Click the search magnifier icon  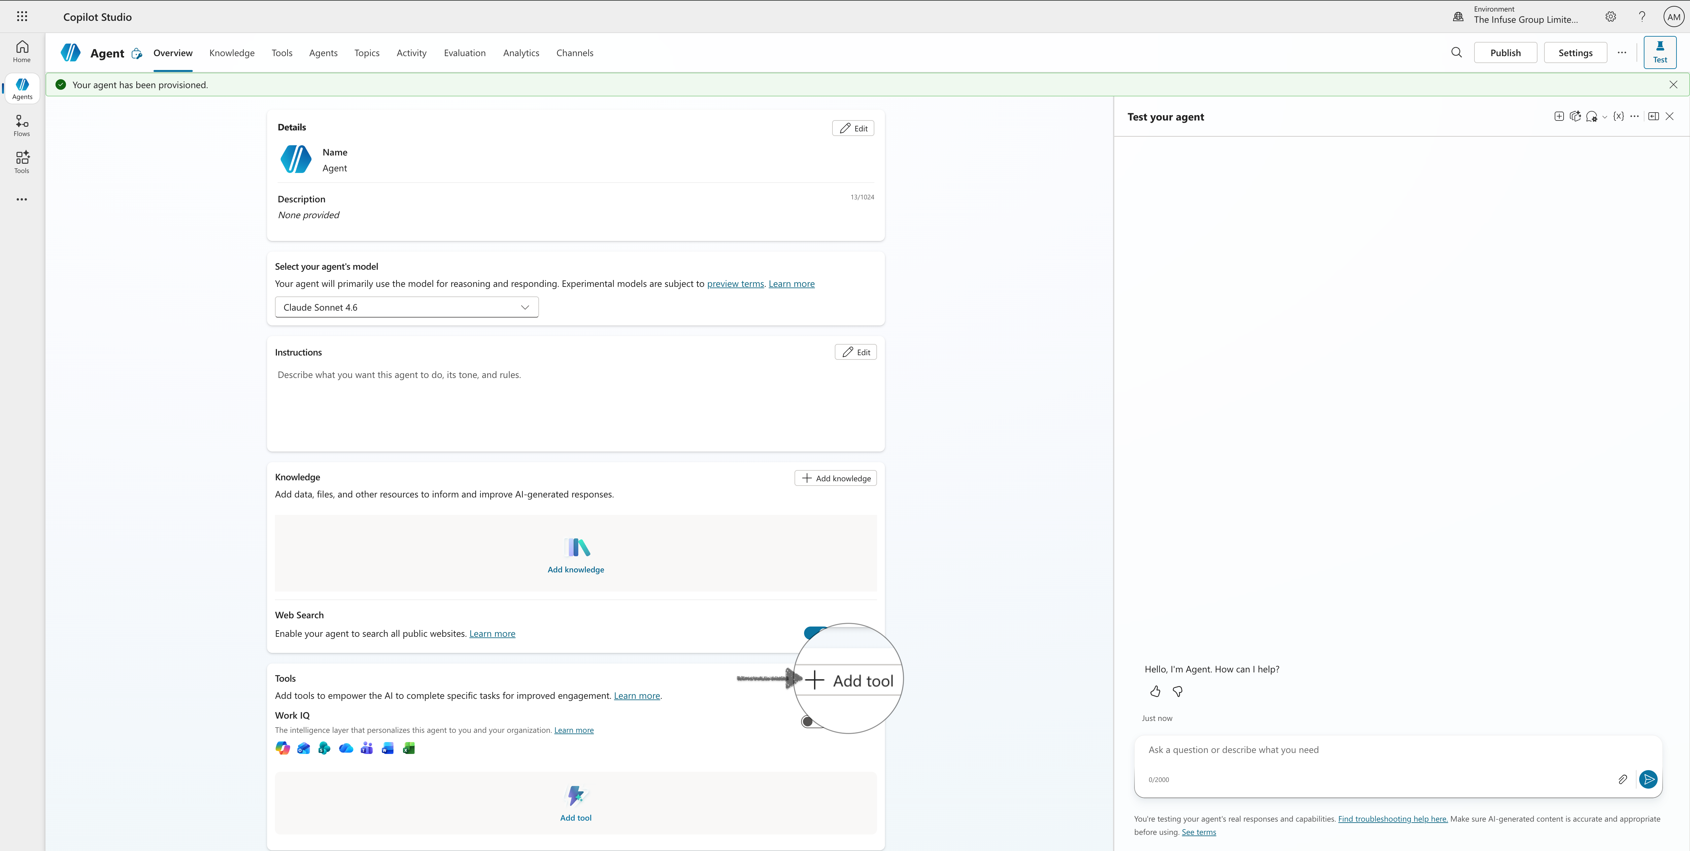pos(1456,52)
